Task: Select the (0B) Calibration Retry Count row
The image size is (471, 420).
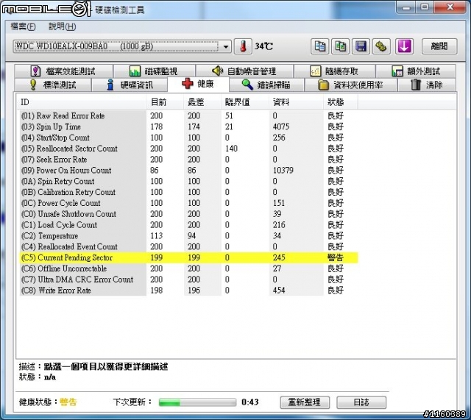Action: click(x=188, y=192)
